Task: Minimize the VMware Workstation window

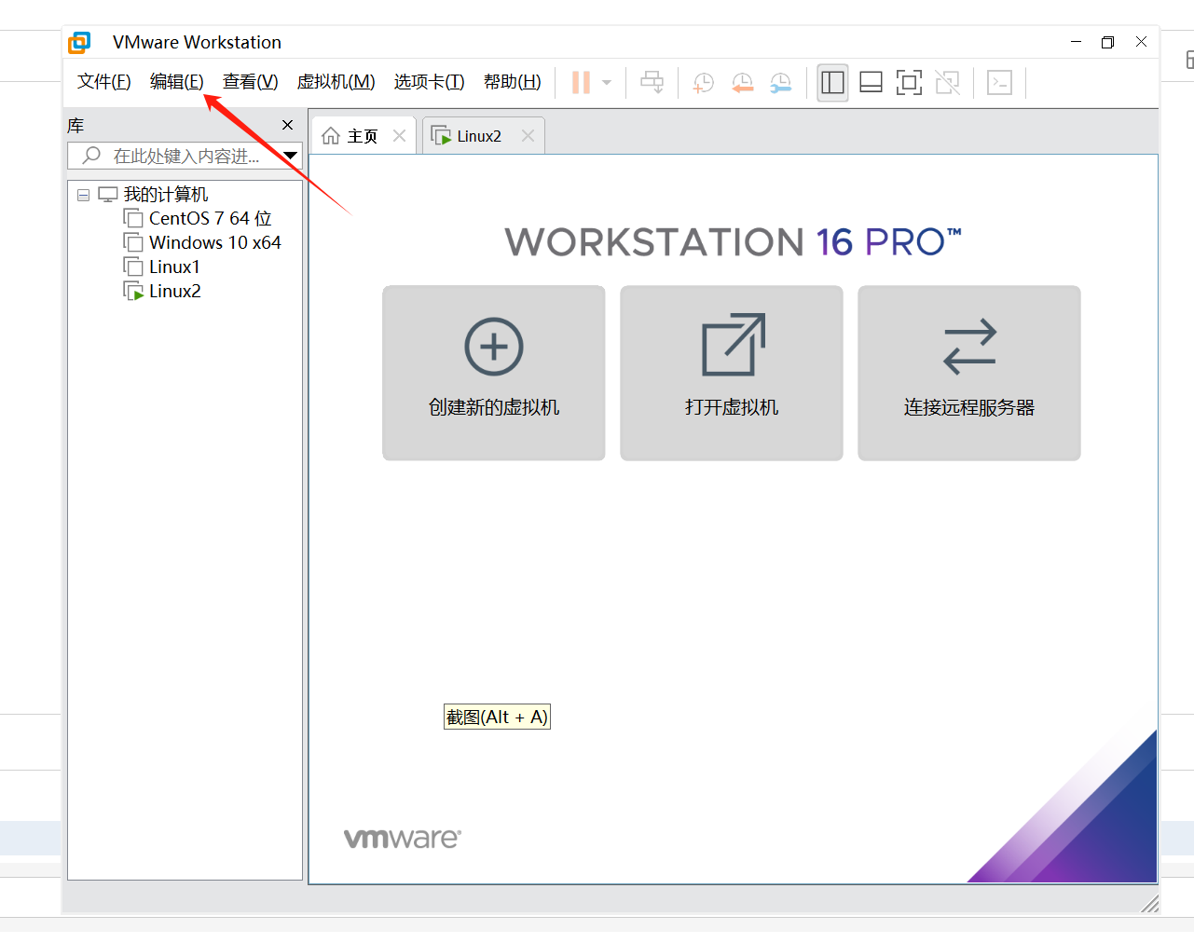Action: pos(1076,42)
